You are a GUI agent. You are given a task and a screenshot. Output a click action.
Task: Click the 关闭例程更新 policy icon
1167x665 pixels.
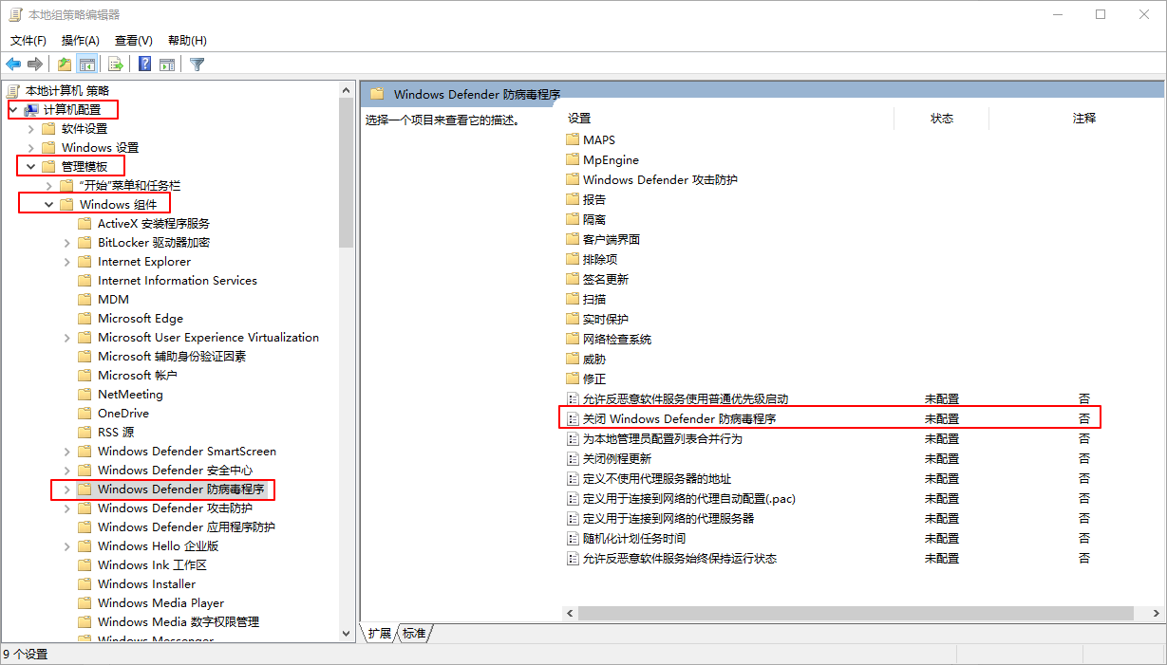coord(573,458)
